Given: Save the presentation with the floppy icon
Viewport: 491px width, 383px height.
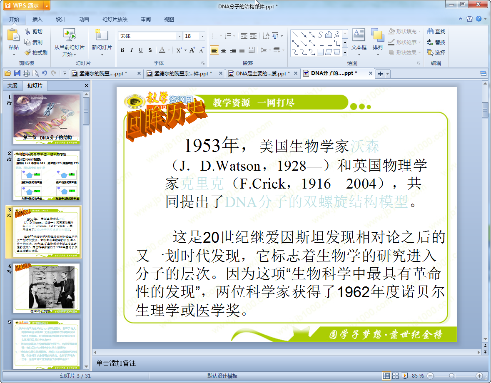Looking at the screenshot, I should (17, 73).
